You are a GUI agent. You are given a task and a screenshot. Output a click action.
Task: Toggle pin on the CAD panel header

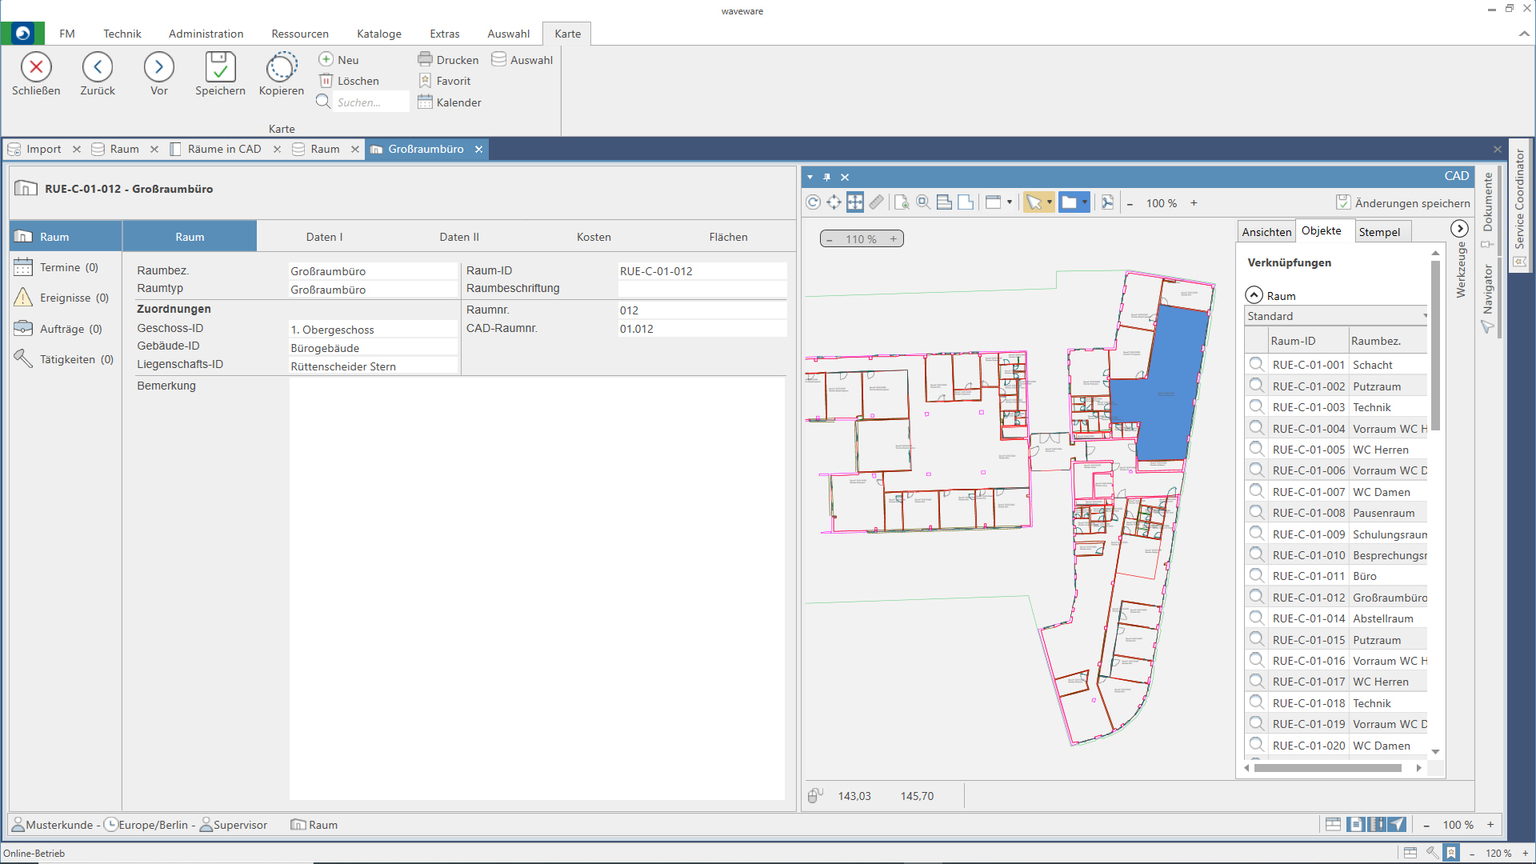click(x=827, y=177)
